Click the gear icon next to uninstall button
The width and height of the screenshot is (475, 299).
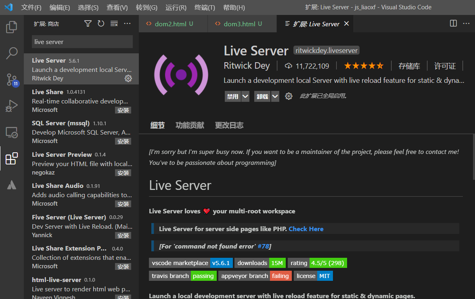pyautogui.click(x=289, y=97)
